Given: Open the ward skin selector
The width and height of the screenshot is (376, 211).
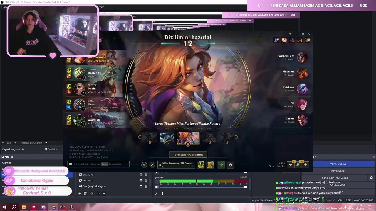Looking at the screenshot, I should [221, 165].
